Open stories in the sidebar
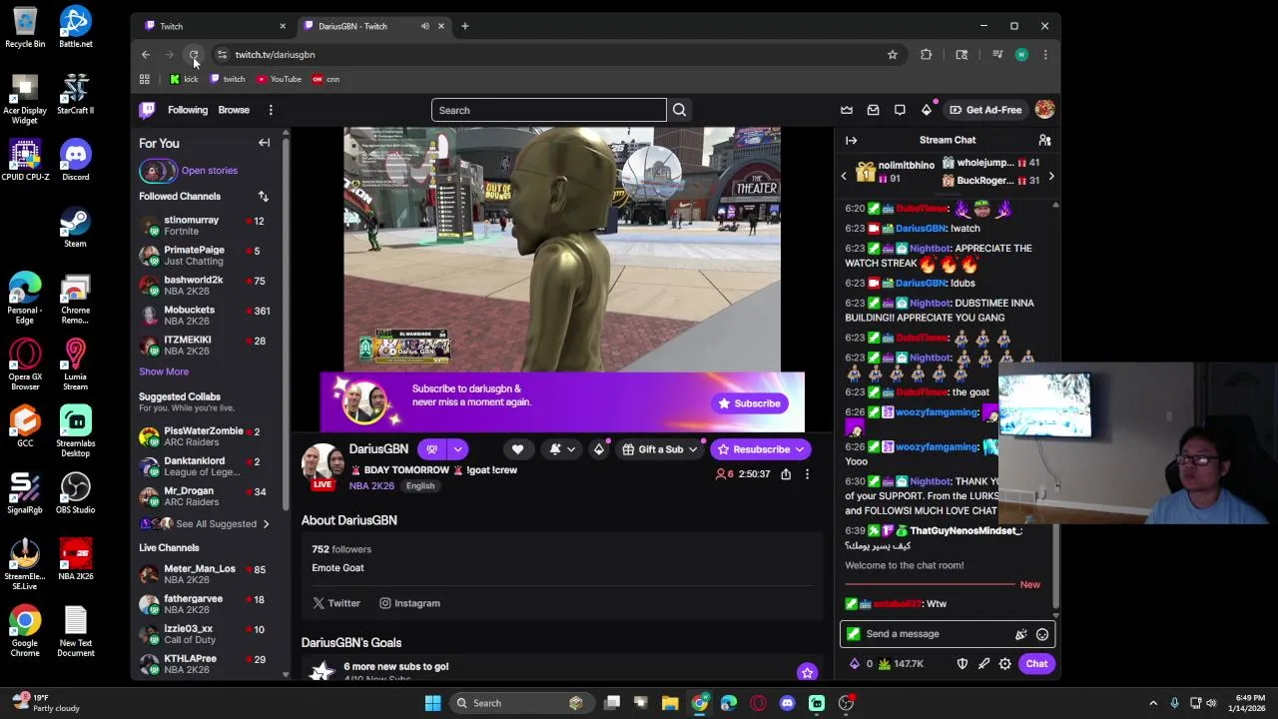 click(x=189, y=171)
